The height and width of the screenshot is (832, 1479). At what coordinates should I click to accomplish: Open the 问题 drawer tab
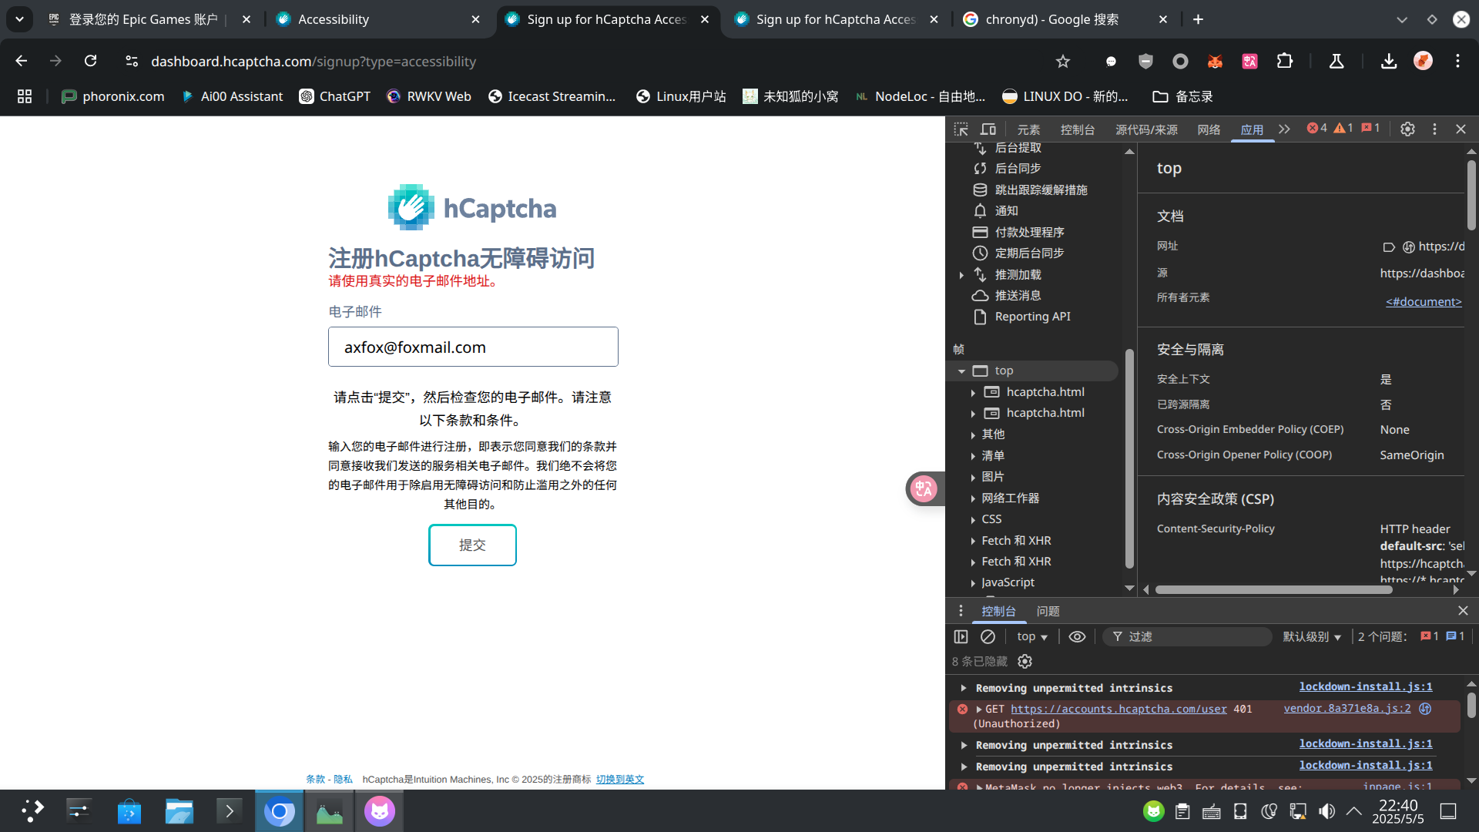pos(1048,611)
